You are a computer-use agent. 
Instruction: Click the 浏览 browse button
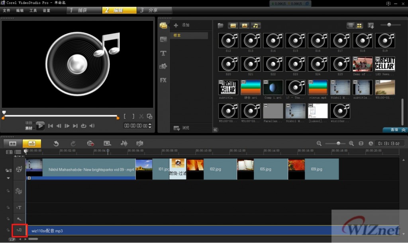tap(182, 128)
